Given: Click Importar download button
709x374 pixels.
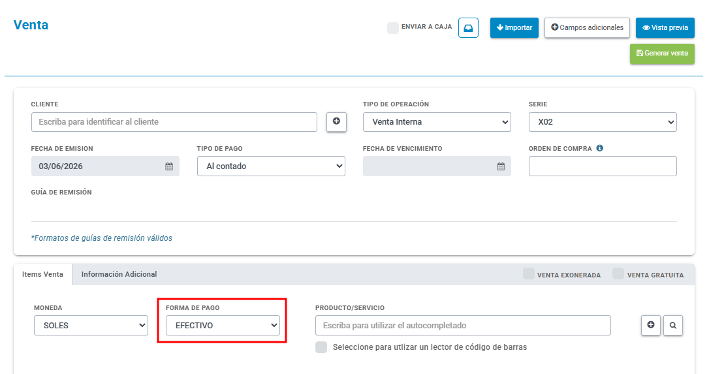Looking at the screenshot, I should pos(514,27).
